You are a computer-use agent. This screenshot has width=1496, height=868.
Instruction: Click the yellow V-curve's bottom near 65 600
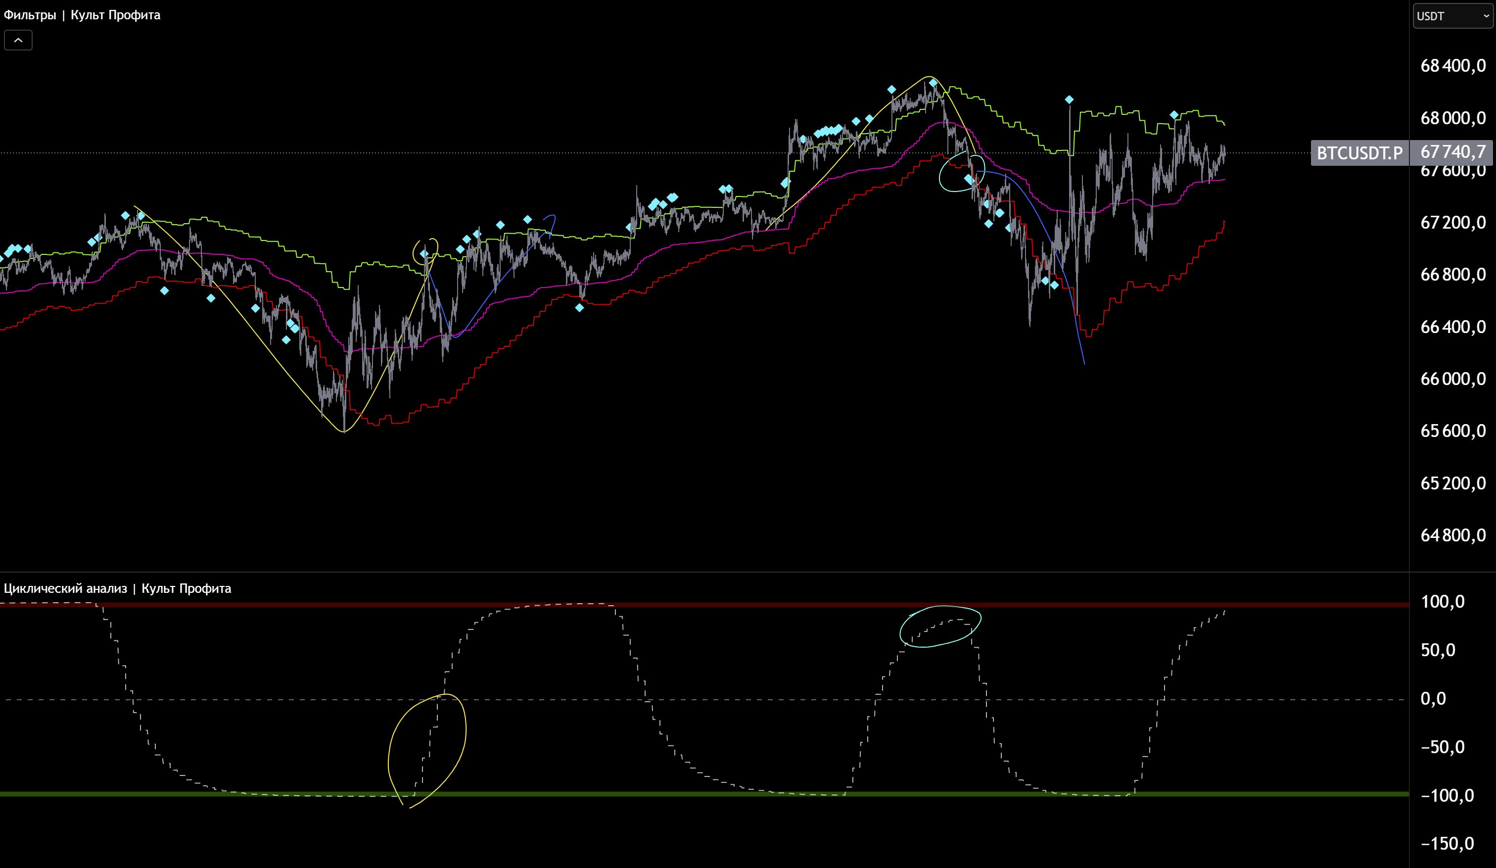pos(344,431)
